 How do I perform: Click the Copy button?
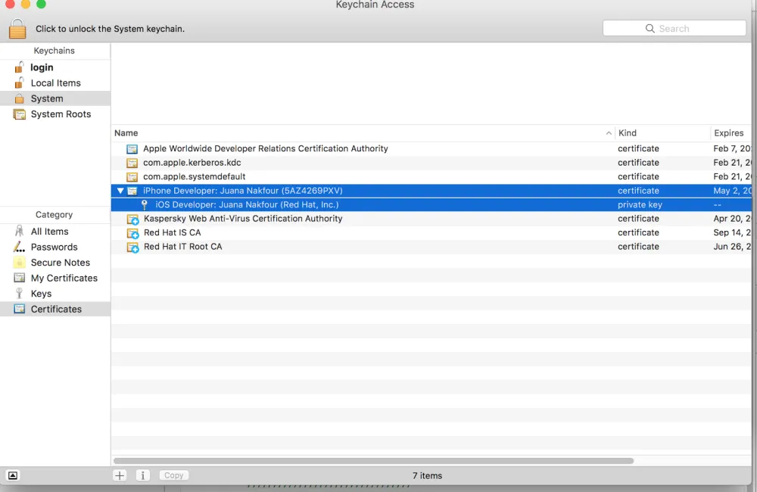point(174,475)
